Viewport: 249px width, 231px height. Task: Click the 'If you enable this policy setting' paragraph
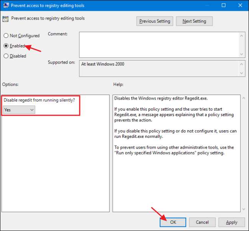pos(174,115)
